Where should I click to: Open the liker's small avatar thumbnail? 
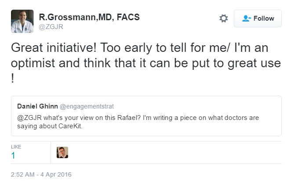[x=62, y=152]
